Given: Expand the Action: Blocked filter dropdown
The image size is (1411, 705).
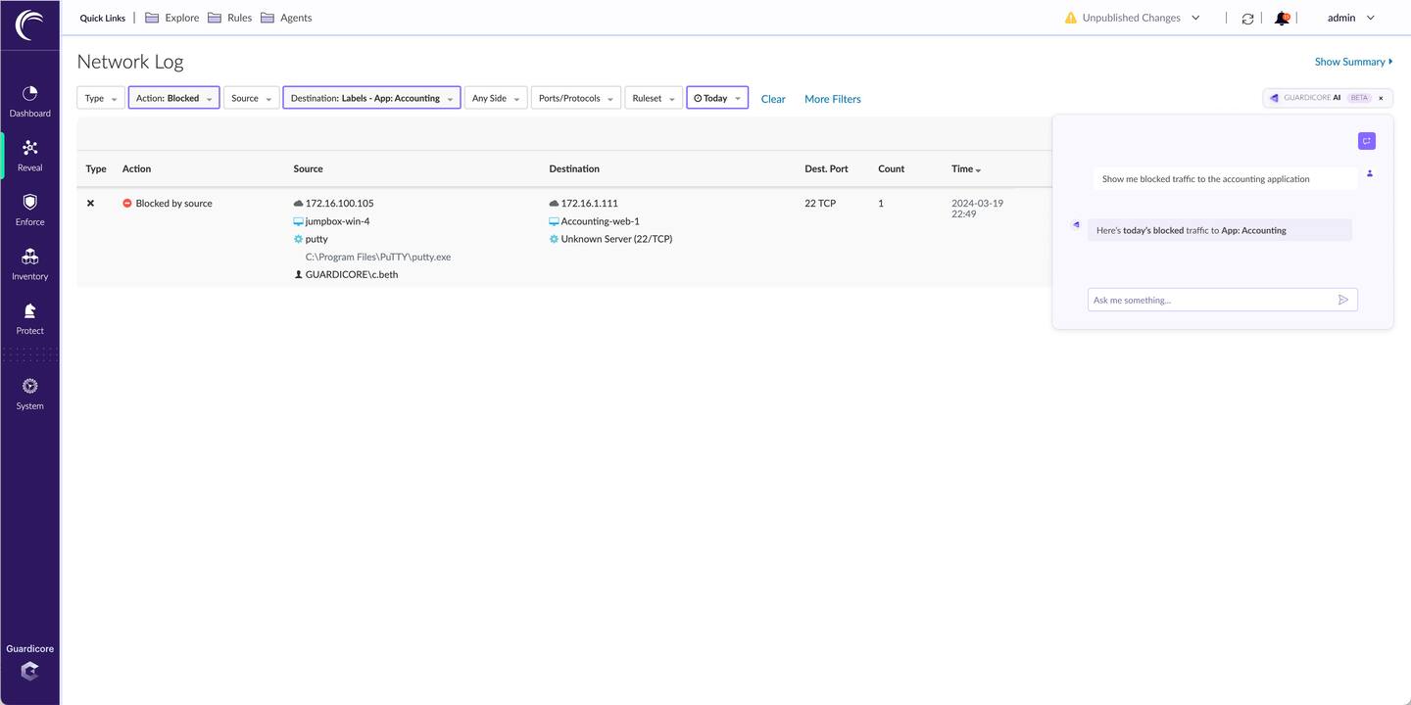Looking at the screenshot, I should tap(173, 98).
